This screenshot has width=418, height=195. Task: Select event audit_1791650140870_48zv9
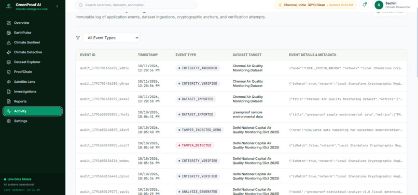[x=105, y=130]
